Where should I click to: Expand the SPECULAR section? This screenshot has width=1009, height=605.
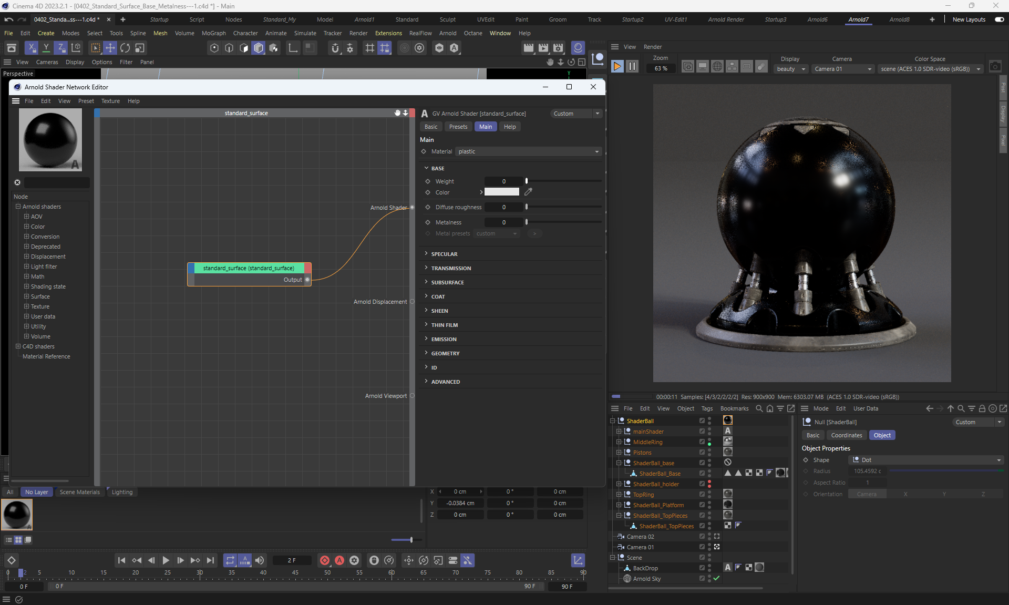[x=444, y=254]
